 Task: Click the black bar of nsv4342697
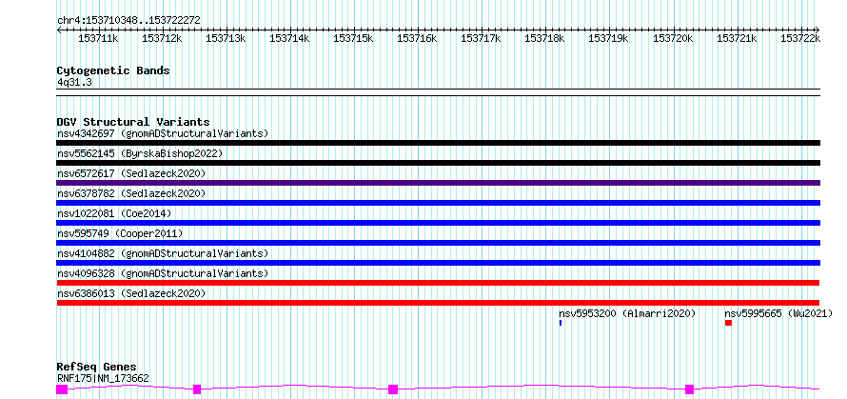coord(439,143)
